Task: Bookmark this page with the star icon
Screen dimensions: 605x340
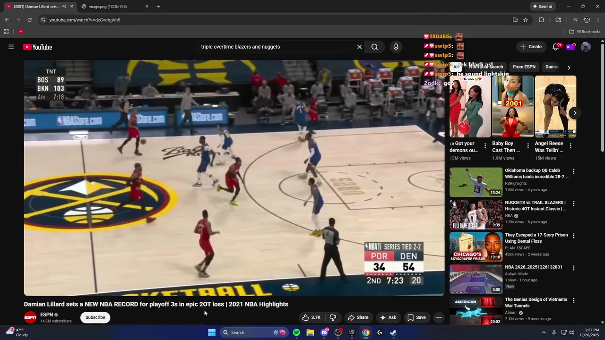Action: (526, 20)
